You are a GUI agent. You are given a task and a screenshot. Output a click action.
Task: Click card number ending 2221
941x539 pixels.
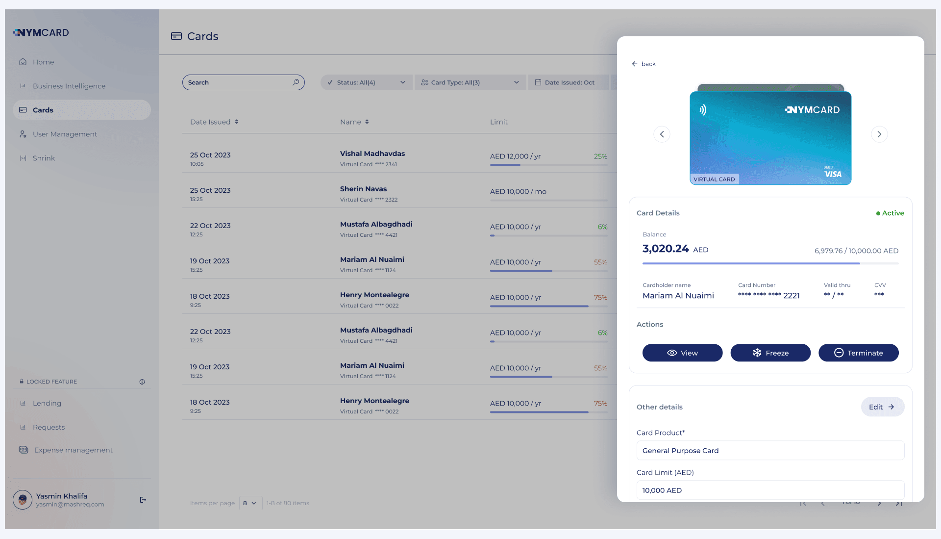click(x=769, y=295)
